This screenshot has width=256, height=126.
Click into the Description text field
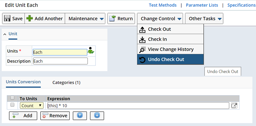(x=60, y=61)
